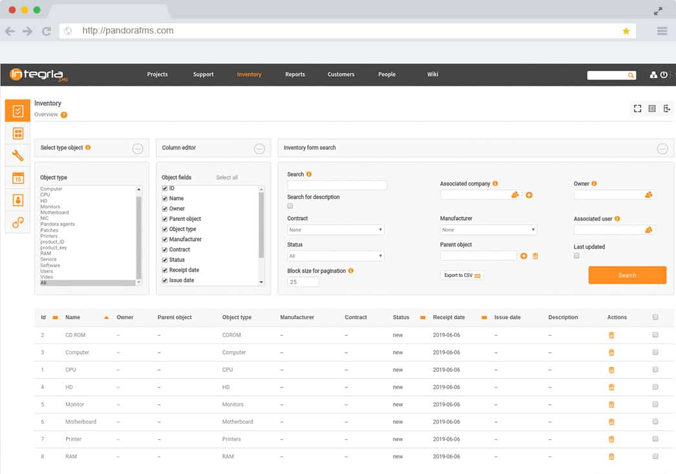The width and height of the screenshot is (676, 474).
Task: Click the Block size for pagination field
Action: click(x=304, y=282)
